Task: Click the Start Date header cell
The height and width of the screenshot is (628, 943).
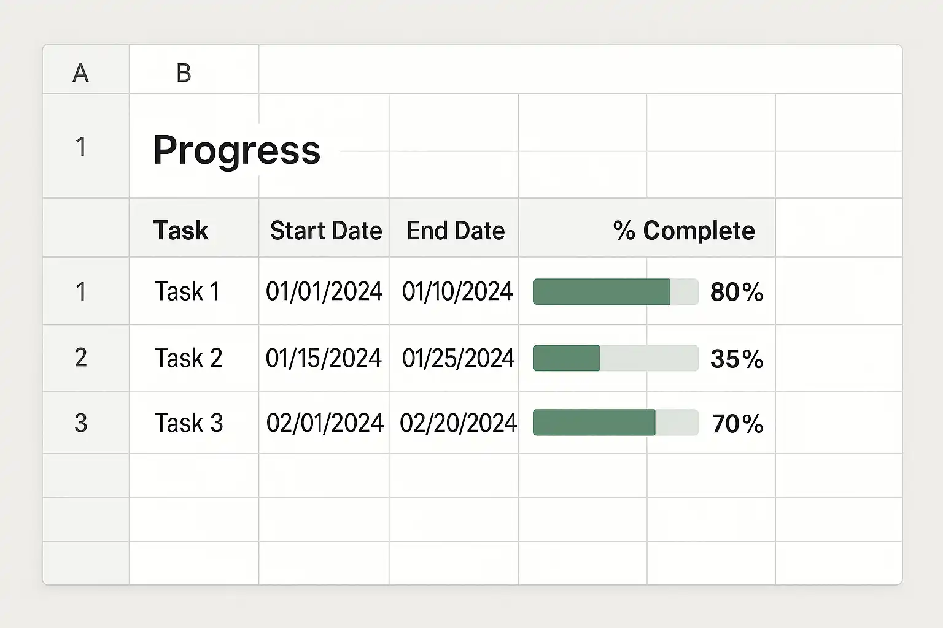Action: (325, 231)
